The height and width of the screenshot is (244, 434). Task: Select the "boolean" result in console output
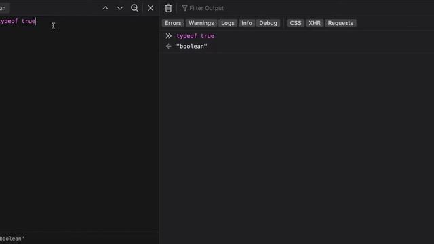[191, 47]
